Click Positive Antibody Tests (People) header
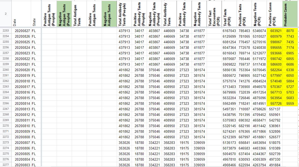This screenshot has width=299, height=167. 139,14
